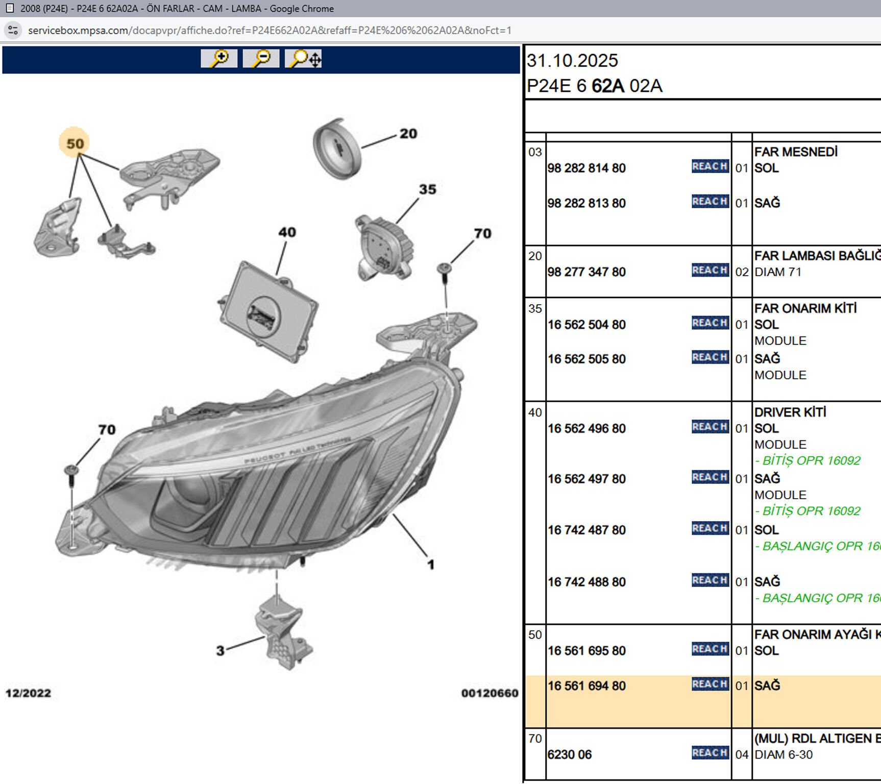Click REACH badge for part 16 562 504 80
The image size is (881, 784).
(709, 323)
